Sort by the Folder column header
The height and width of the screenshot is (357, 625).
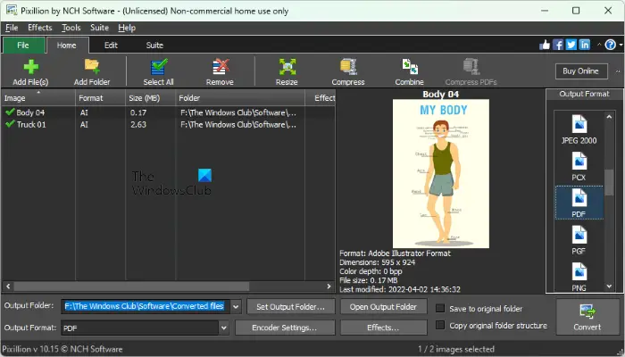pos(240,98)
